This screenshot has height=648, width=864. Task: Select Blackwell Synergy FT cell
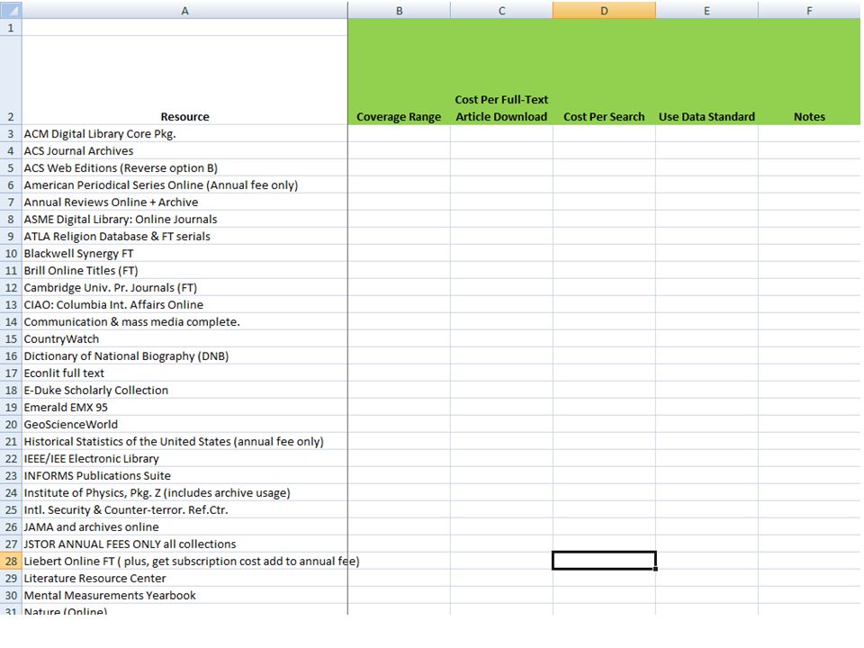point(184,254)
